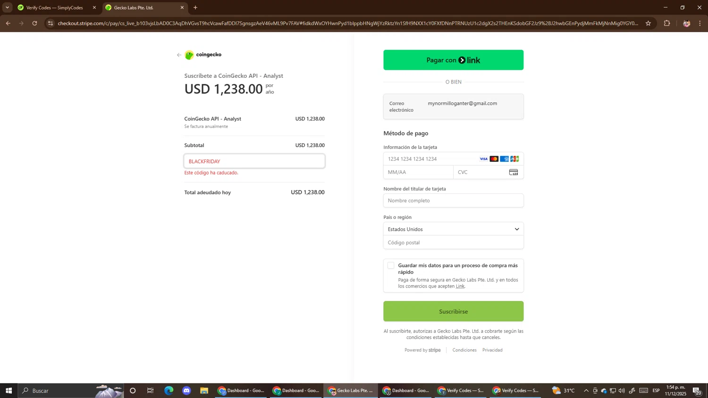The height and width of the screenshot is (398, 708).
Task: Click the Suscribirse button
Action: [453, 311]
